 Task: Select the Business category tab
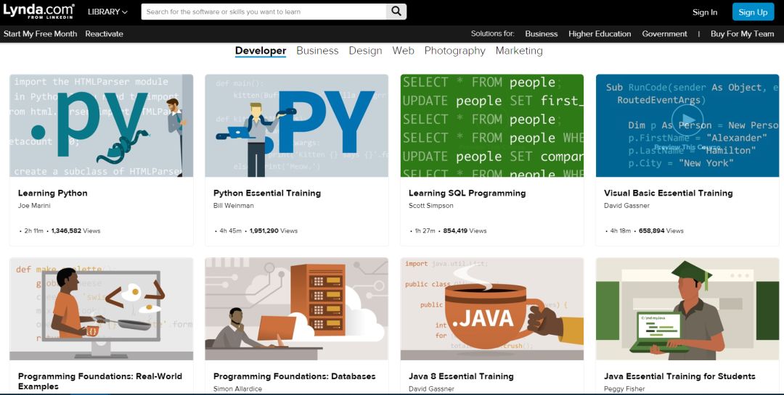click(x=317, y=51)
